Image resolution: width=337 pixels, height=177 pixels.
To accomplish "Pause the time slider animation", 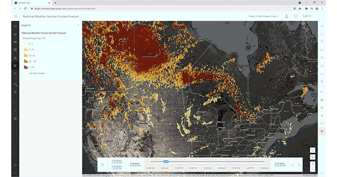I will pyautogui.click(x=102, y=165).
